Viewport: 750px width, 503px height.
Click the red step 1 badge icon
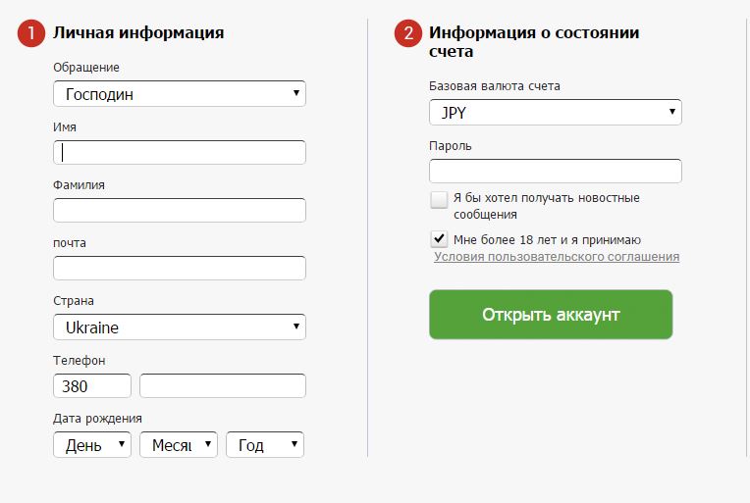31,33
